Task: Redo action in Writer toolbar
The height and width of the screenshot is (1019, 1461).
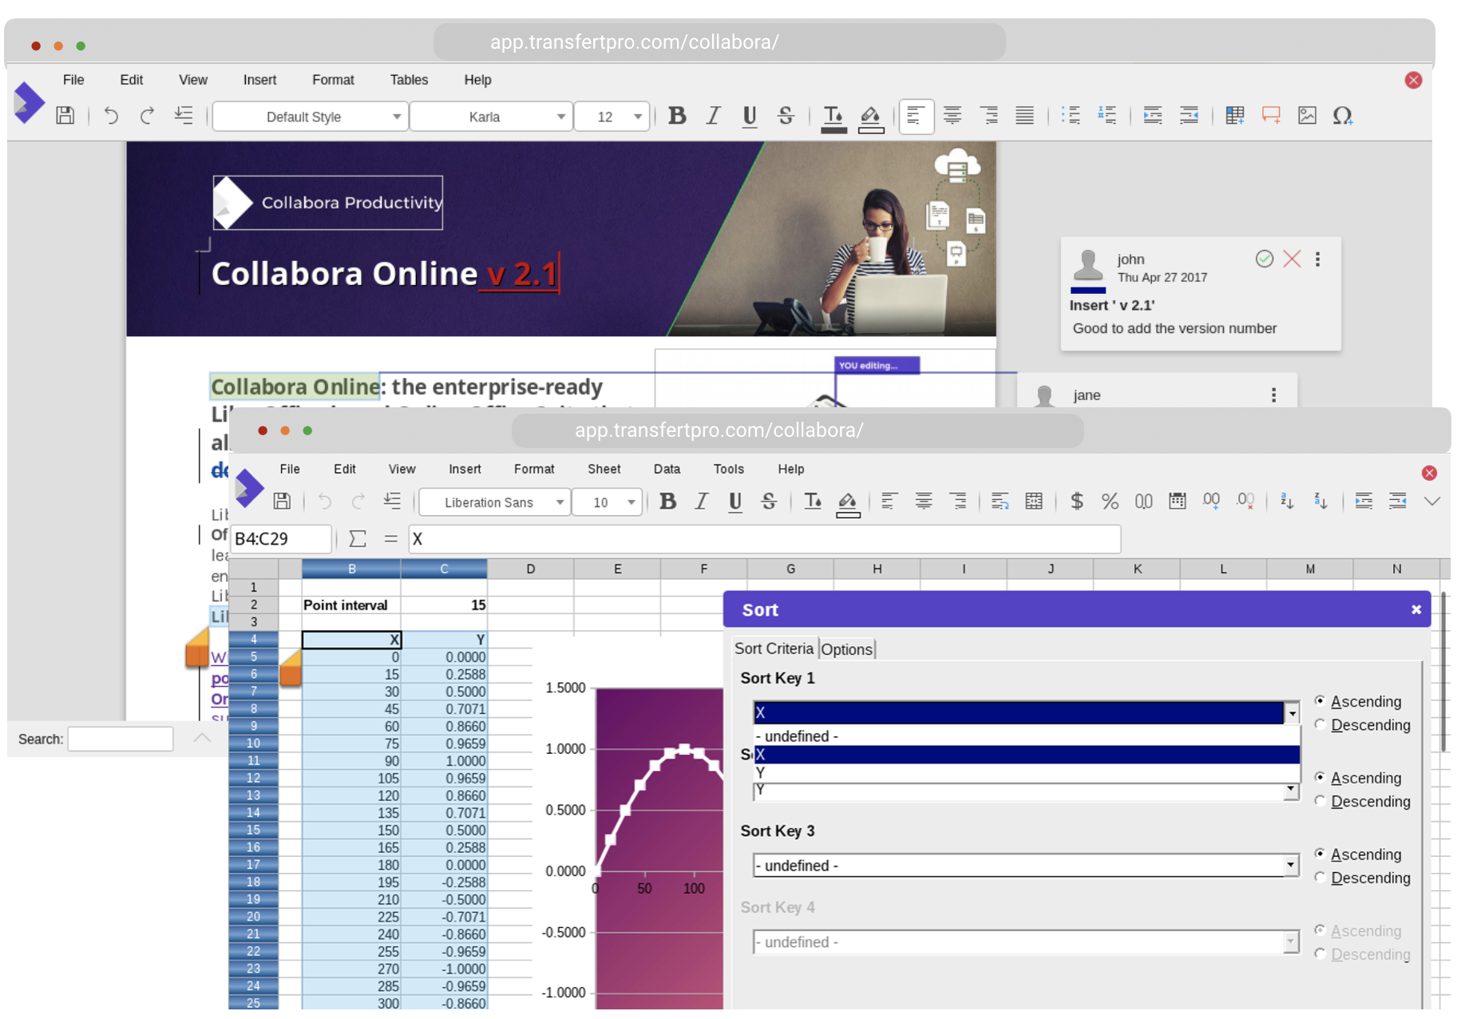Action: click(147, 116)
